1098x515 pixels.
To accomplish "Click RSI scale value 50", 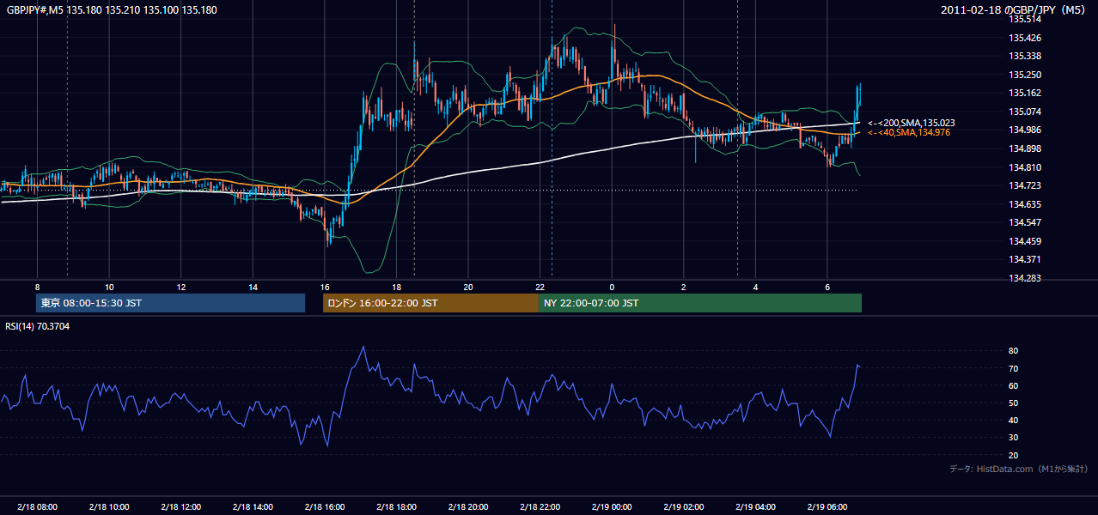I will (1013, 403).
